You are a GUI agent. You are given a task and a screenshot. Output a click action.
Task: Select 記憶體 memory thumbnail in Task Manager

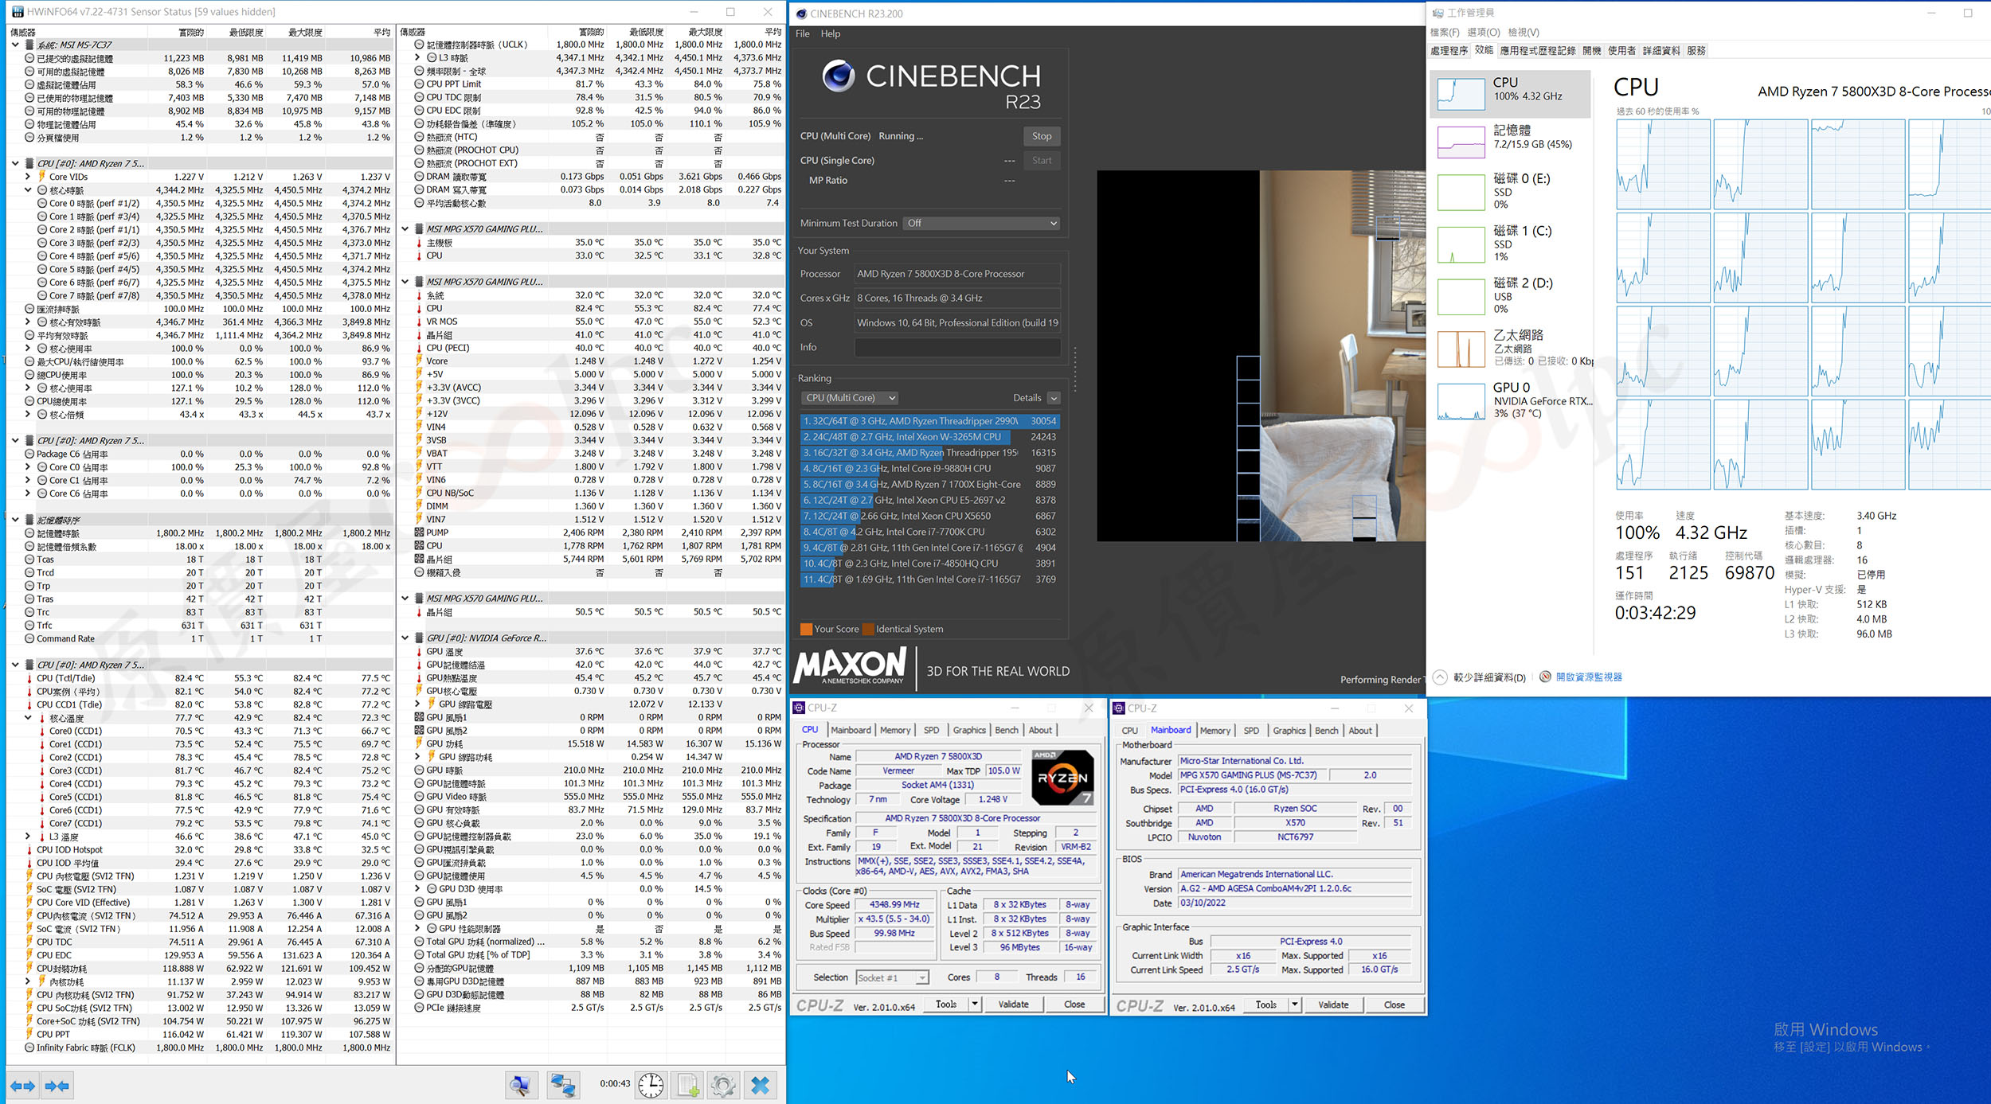click(x=1461, y=142)
